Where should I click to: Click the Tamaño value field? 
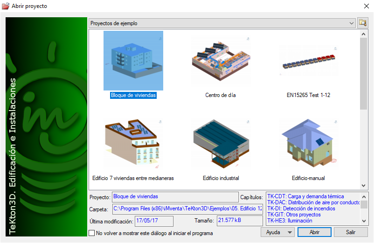tap(240, 221)
